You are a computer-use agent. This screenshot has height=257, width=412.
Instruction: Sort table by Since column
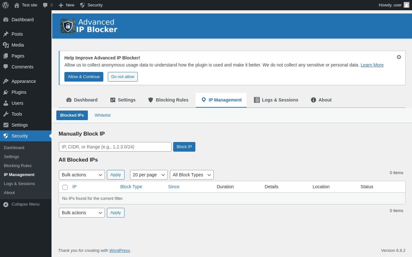[174, 187]
